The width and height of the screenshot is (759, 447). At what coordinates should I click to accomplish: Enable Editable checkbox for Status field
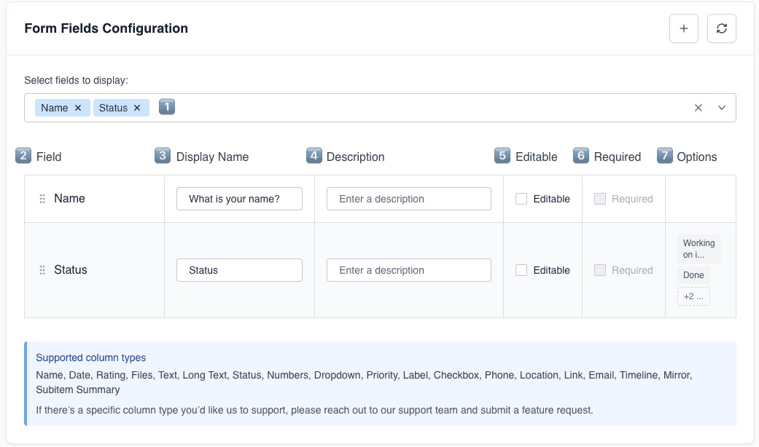point(521,270)
